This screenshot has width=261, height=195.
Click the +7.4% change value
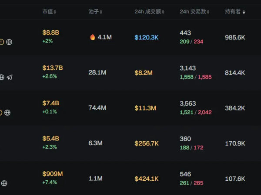50,182
